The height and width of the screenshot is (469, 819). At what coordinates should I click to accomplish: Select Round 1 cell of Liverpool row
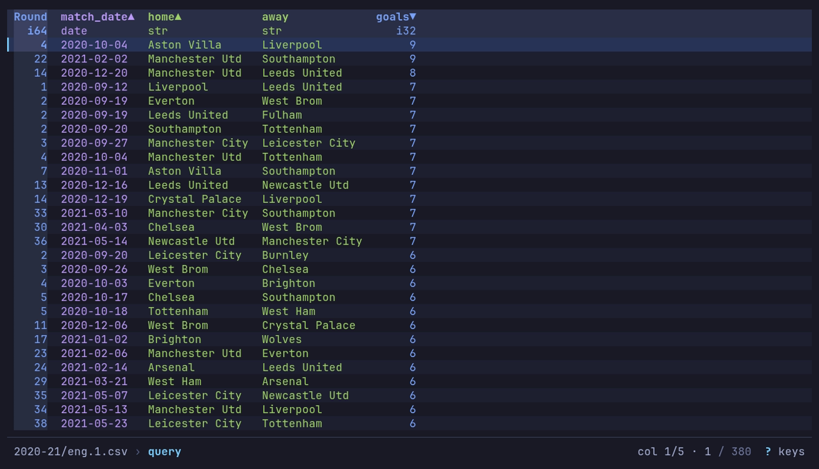click(43, 87)
